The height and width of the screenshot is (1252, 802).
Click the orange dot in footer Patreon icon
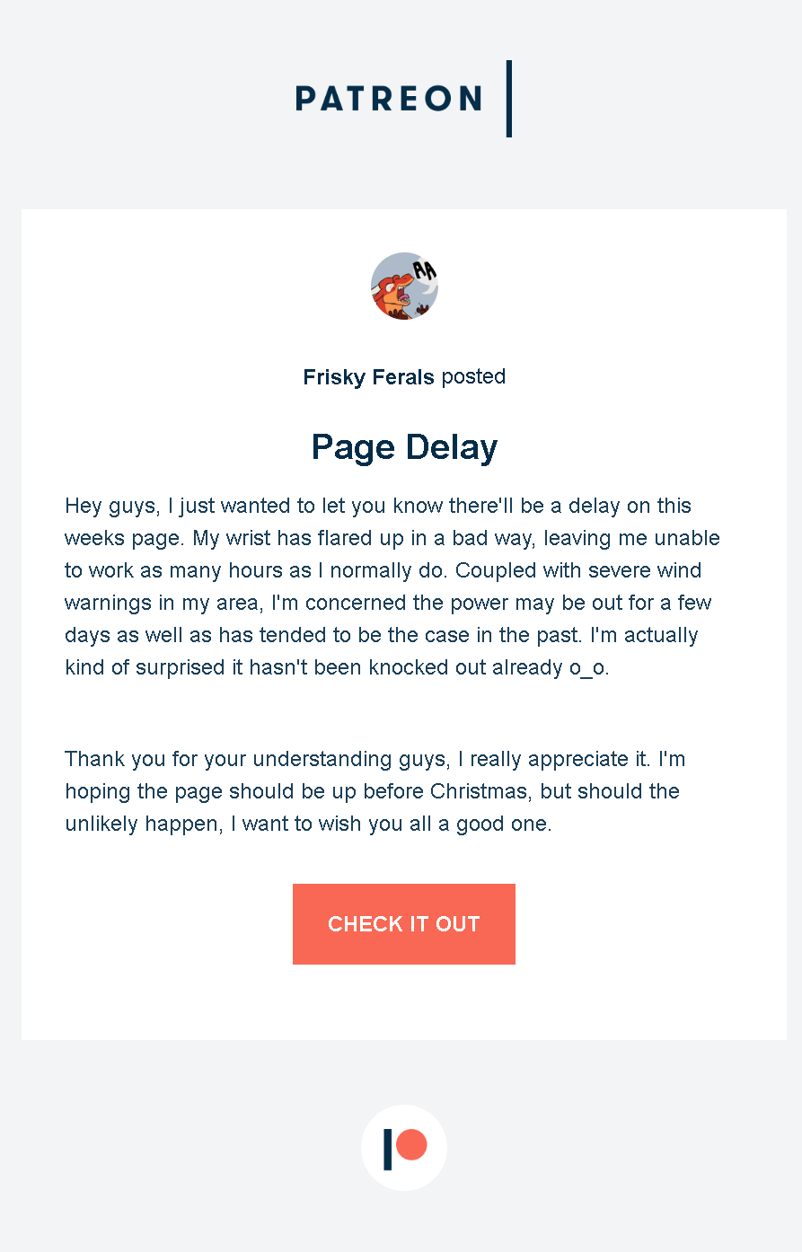tap(412, 1145)
